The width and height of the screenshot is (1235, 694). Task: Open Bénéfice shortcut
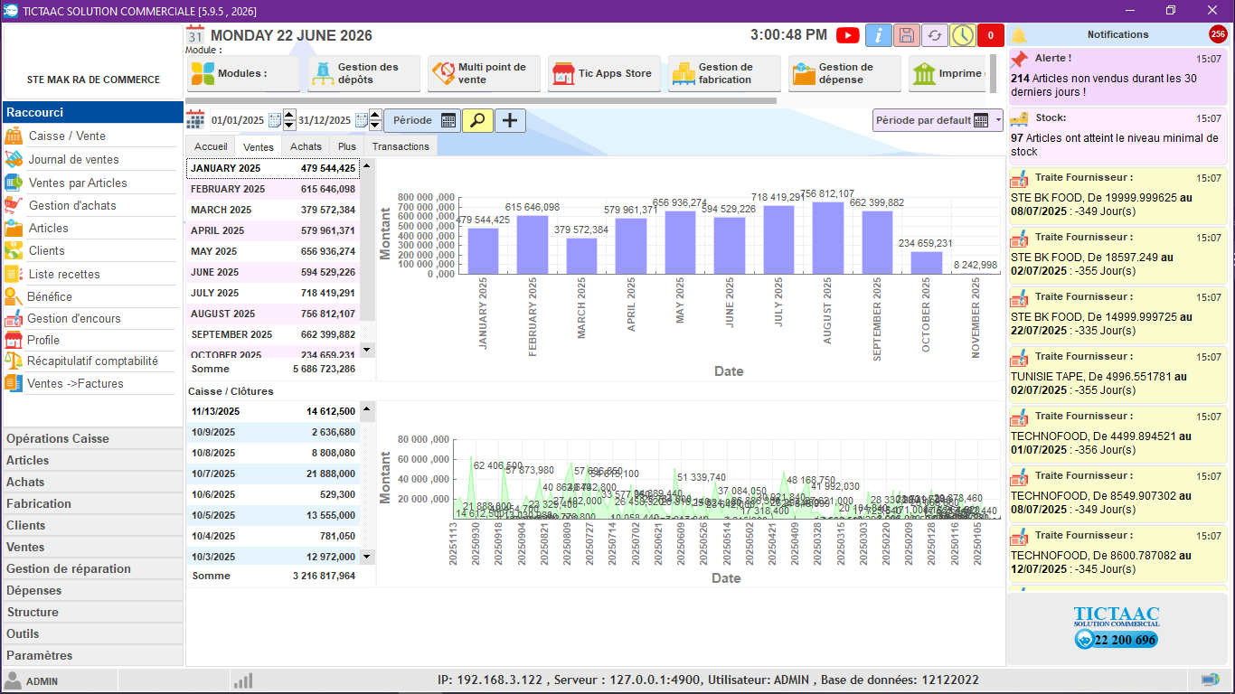click(x=90, y=296)
